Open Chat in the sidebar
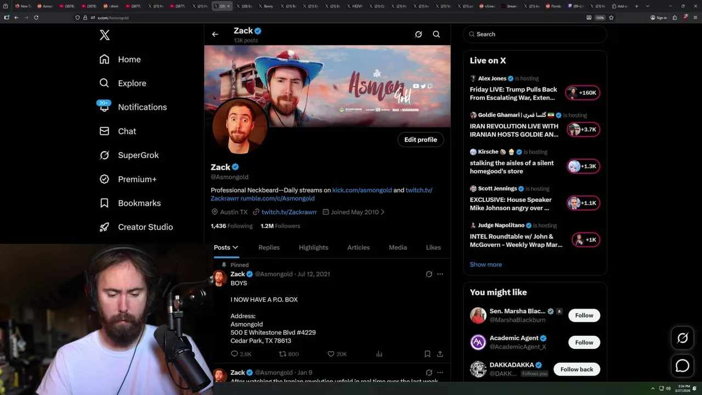This screenshot has width=702, height=395. (117, 131)
